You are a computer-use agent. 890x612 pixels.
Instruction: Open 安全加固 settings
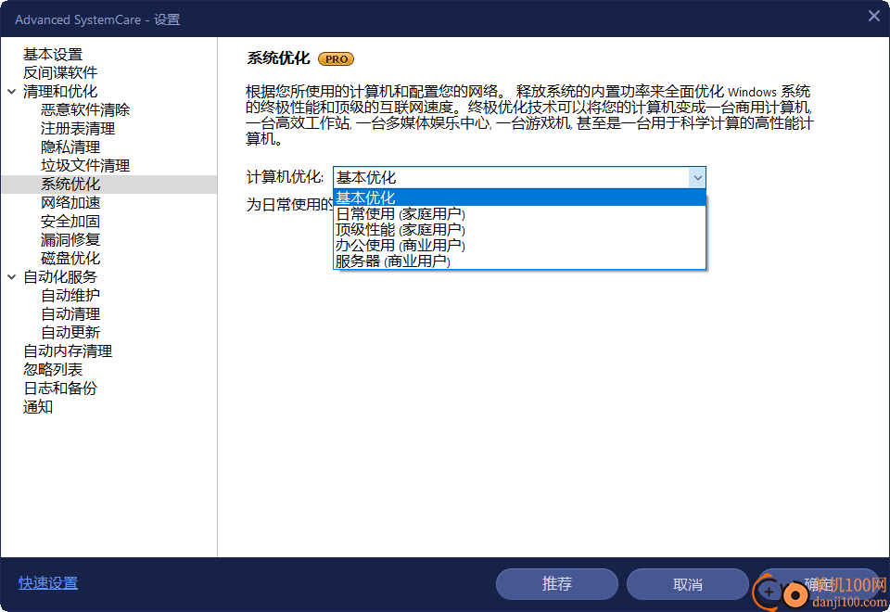tap(70, 222)
